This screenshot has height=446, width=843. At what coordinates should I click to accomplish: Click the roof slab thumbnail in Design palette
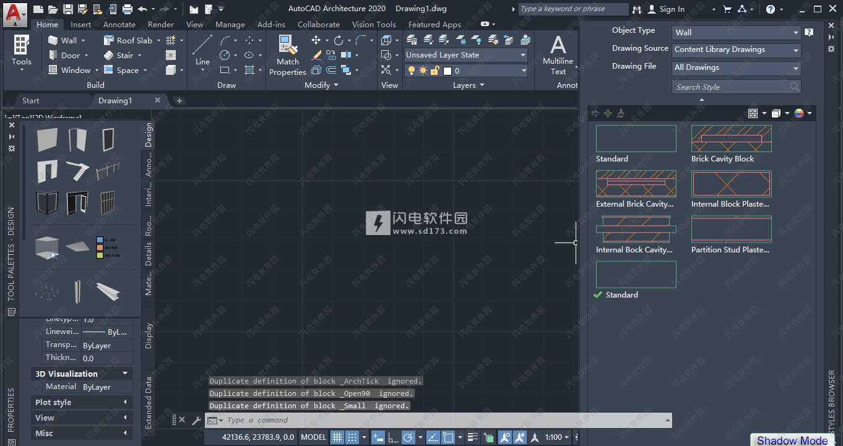coord(77,246)
